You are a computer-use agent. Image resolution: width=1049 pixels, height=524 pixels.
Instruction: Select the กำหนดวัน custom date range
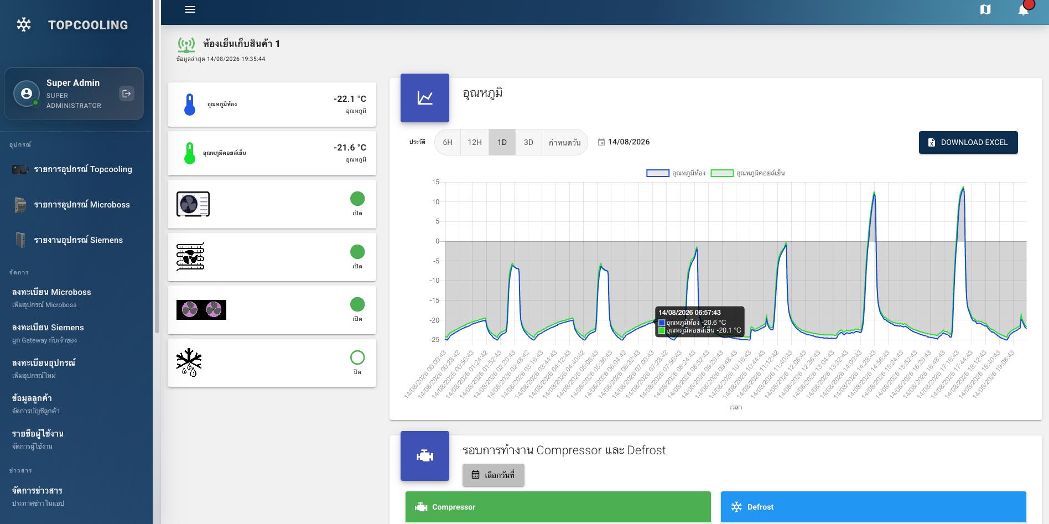pyautogui.click(x=564, y=142)
